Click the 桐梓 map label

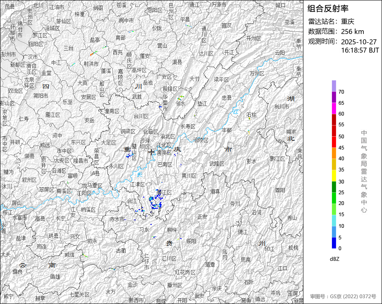[x=172, y=230]
